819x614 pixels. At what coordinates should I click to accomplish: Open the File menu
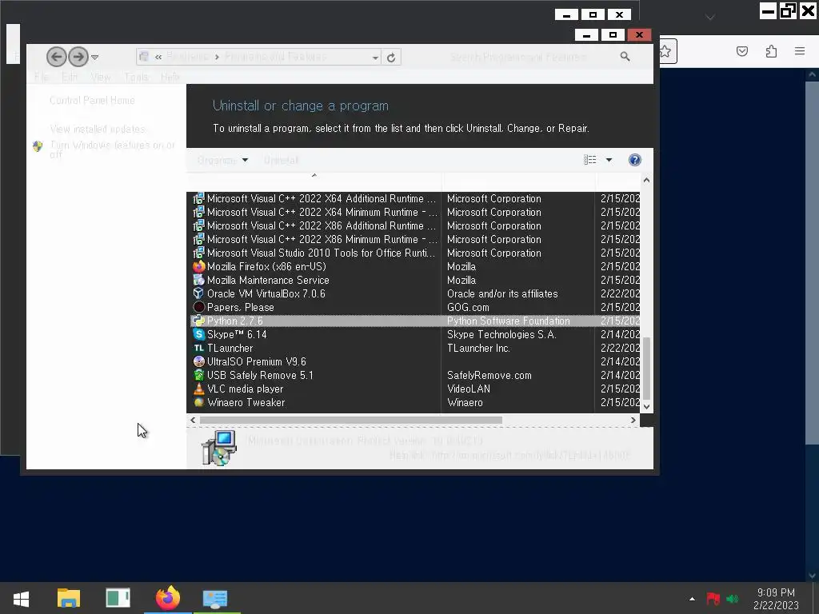[x=42, y=78]
